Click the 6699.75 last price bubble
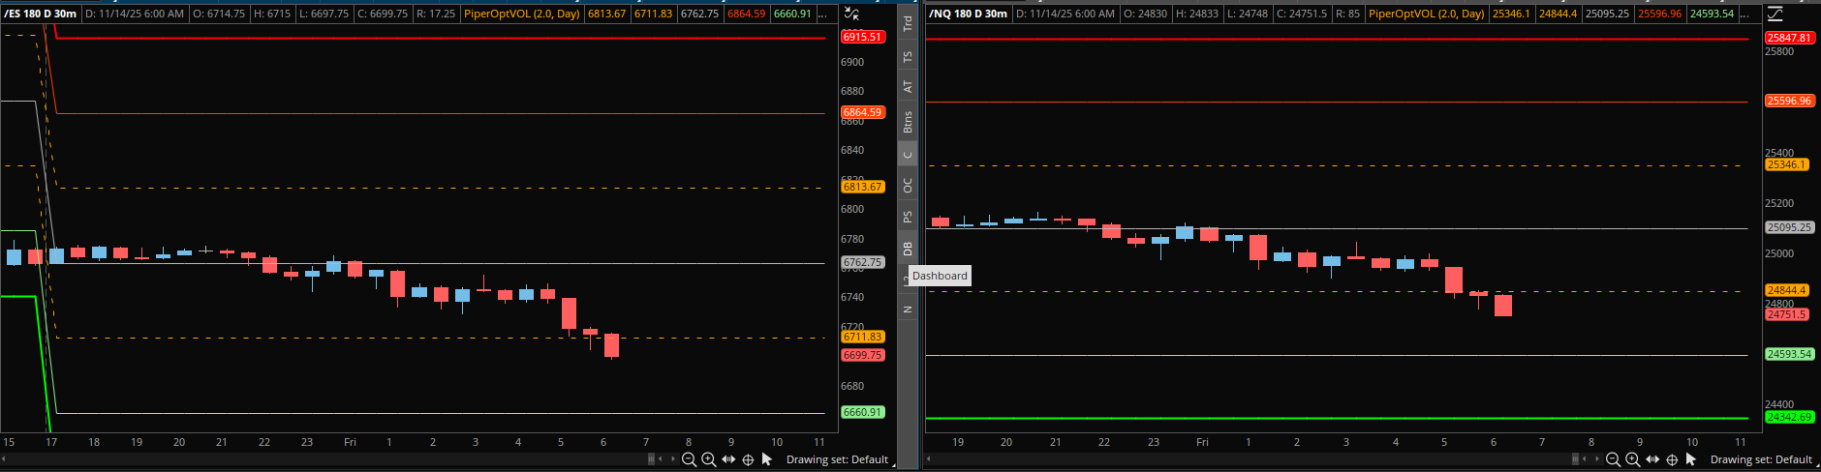The height and width of the screenshot is (472, 1821). point(862,355)
